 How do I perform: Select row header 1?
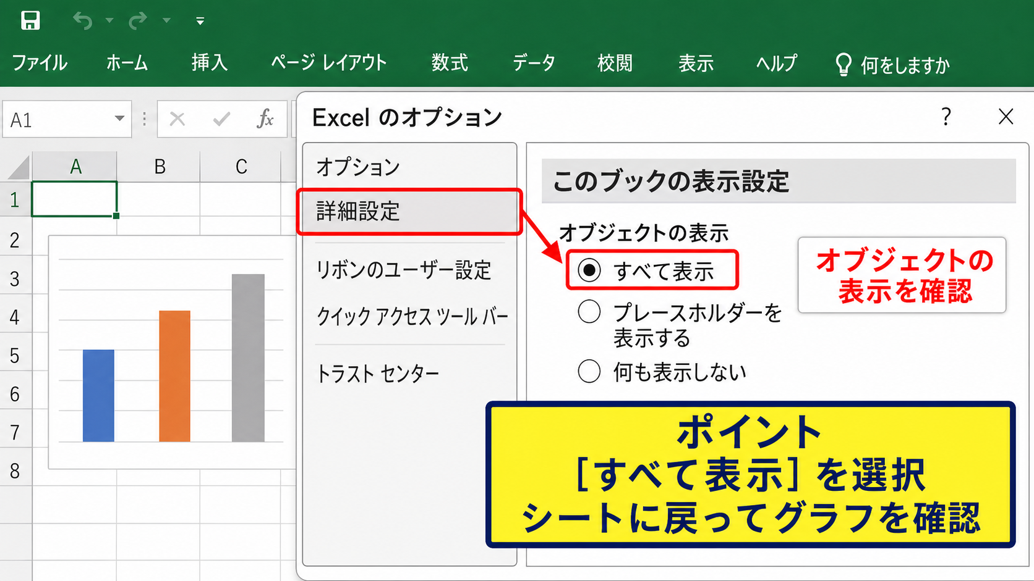click(15, 200)
